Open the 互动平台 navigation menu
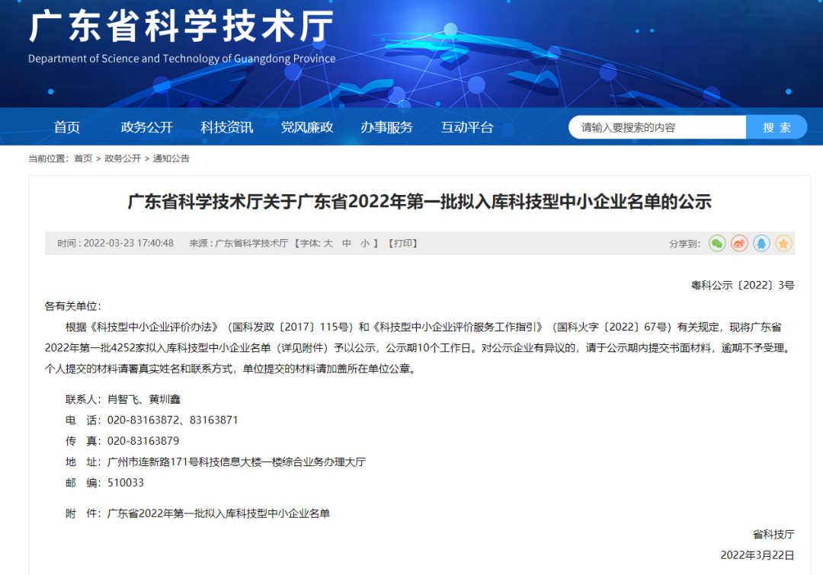Image resolution: width=823 pixels, height=575 pixels. pos(467,126)
